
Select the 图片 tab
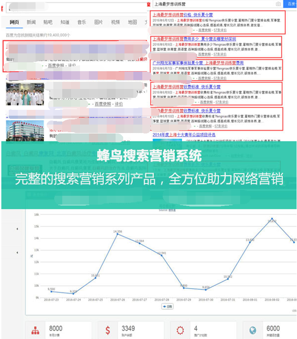point(99,22)
